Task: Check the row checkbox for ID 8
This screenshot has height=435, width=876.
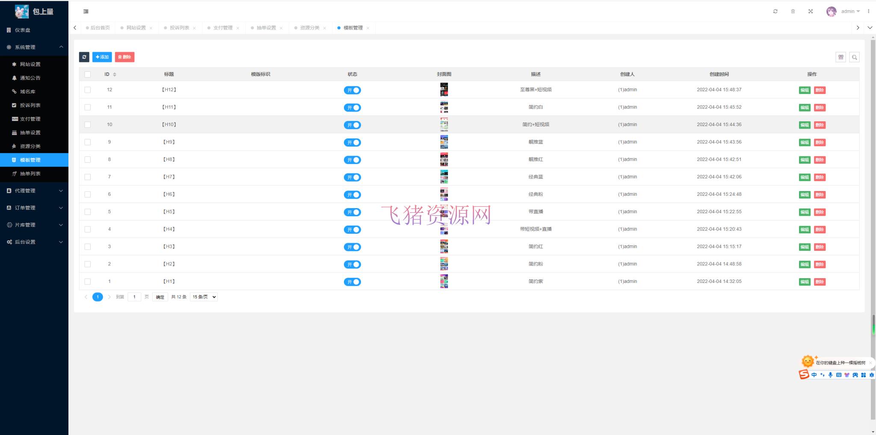Action: click(x=88, y=159)
